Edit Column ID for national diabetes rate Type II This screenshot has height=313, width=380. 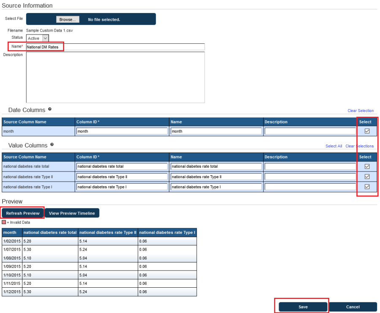(122, 177)
